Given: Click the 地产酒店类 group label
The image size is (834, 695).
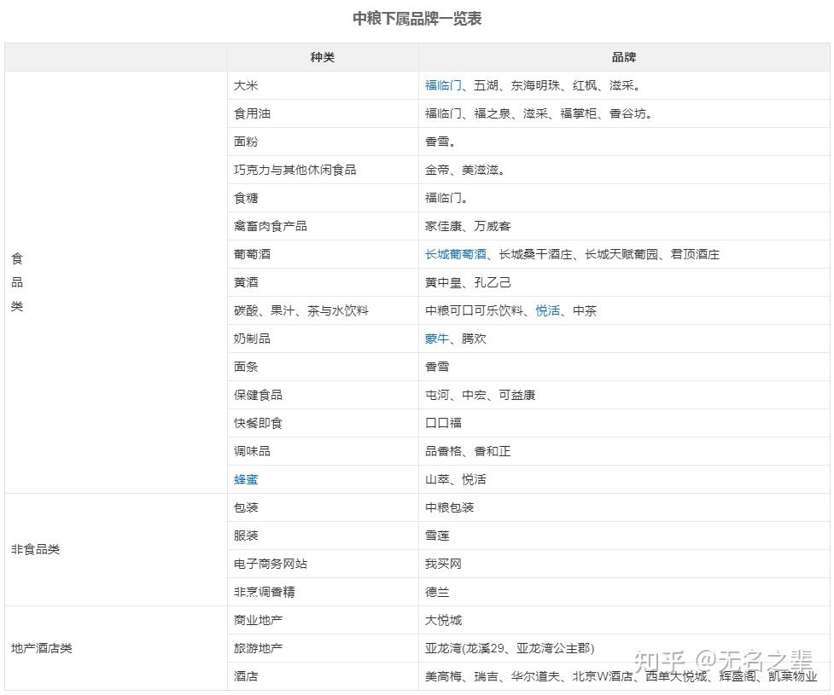Looking at the screenshot, I should click(x=42, y=649).
